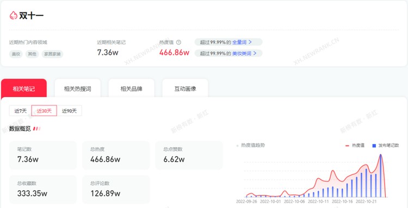Viewport: 408px width, 208px height.
Task: Open the 美妆类词 ranking link
Action: [242, 53]
